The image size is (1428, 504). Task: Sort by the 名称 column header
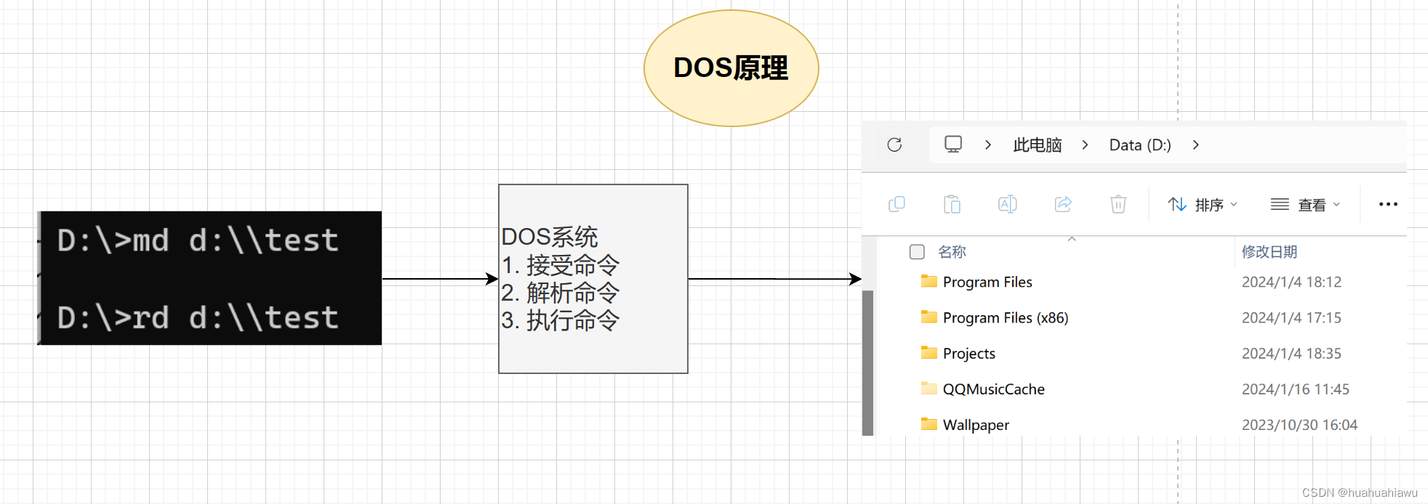tap(952, 251)
